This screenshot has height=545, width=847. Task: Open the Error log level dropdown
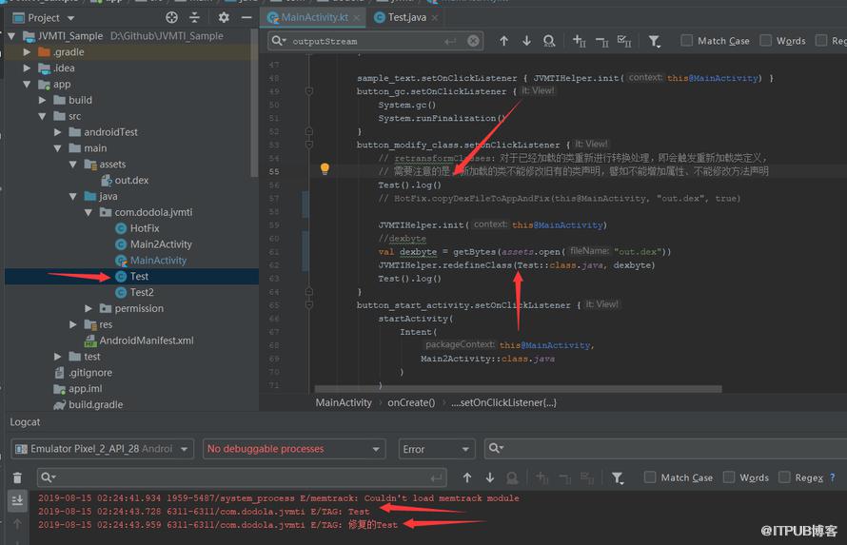(x=437, y=449)
